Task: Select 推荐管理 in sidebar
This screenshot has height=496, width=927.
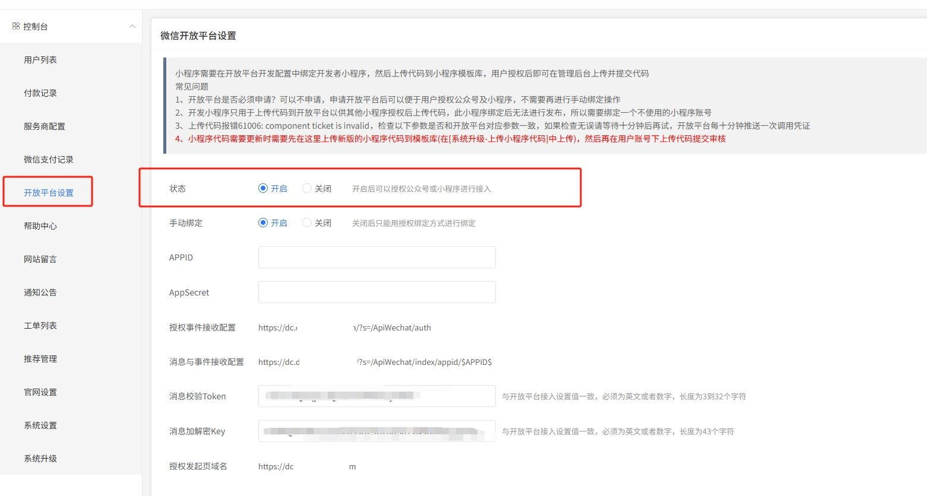Action: [40, 359]
